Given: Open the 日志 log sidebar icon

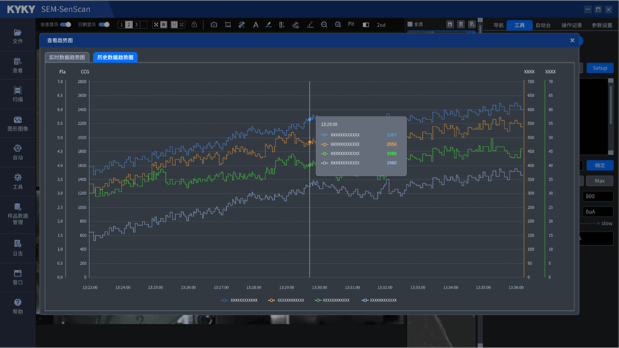Looking at the screenshot, I should pos(18,248).
